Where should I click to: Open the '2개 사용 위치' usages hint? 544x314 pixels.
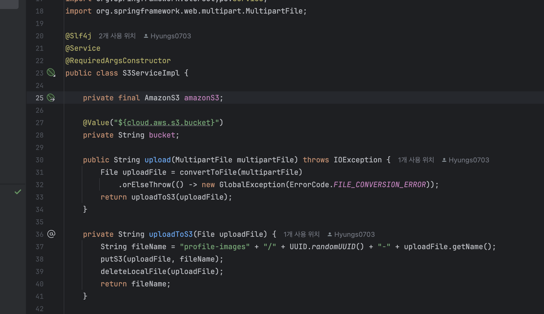click(x=117, y=36)
